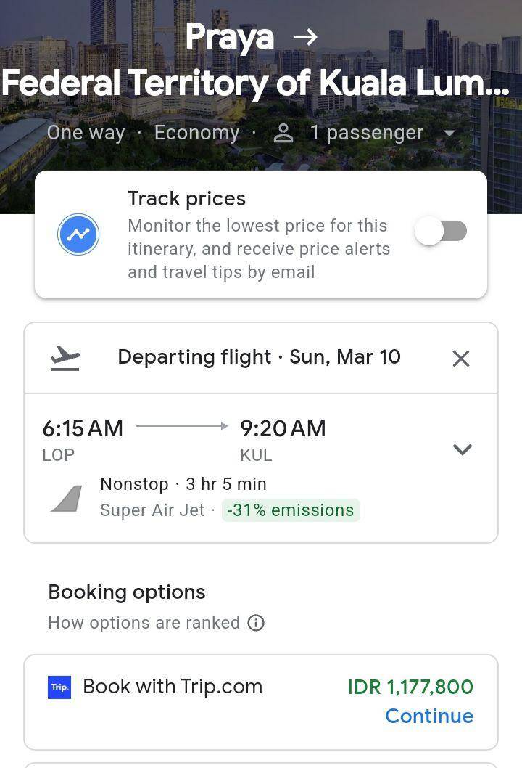Remove departing flight with the X icon
The width and height of the screenshot is (522, 768).
461,358
